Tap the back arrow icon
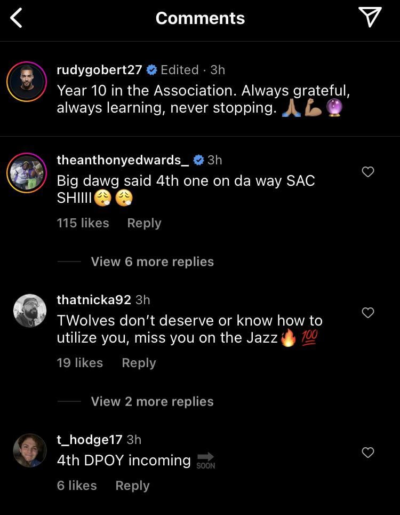 tap(17, 18)
